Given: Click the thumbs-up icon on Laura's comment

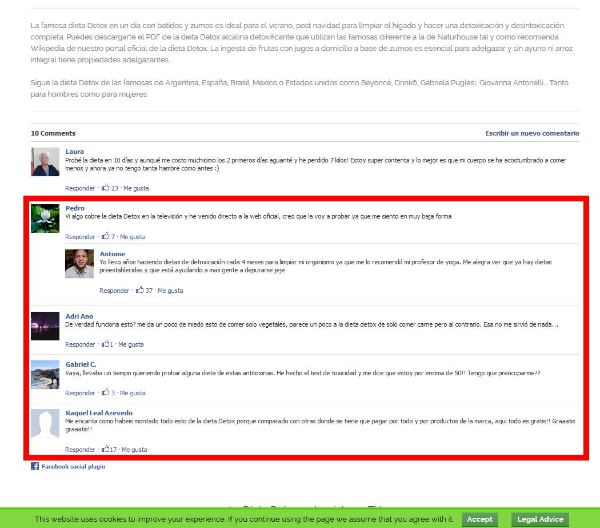Looking at the screenshot, I should pos(106,188).
